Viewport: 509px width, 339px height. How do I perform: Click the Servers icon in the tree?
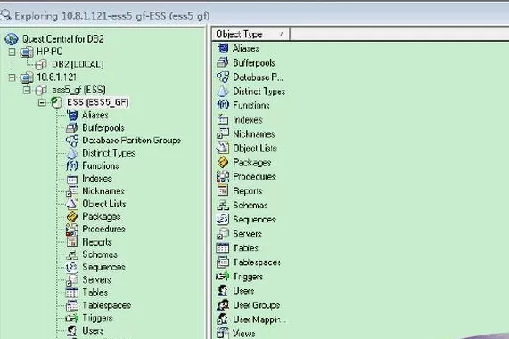[x=72, y=279]
